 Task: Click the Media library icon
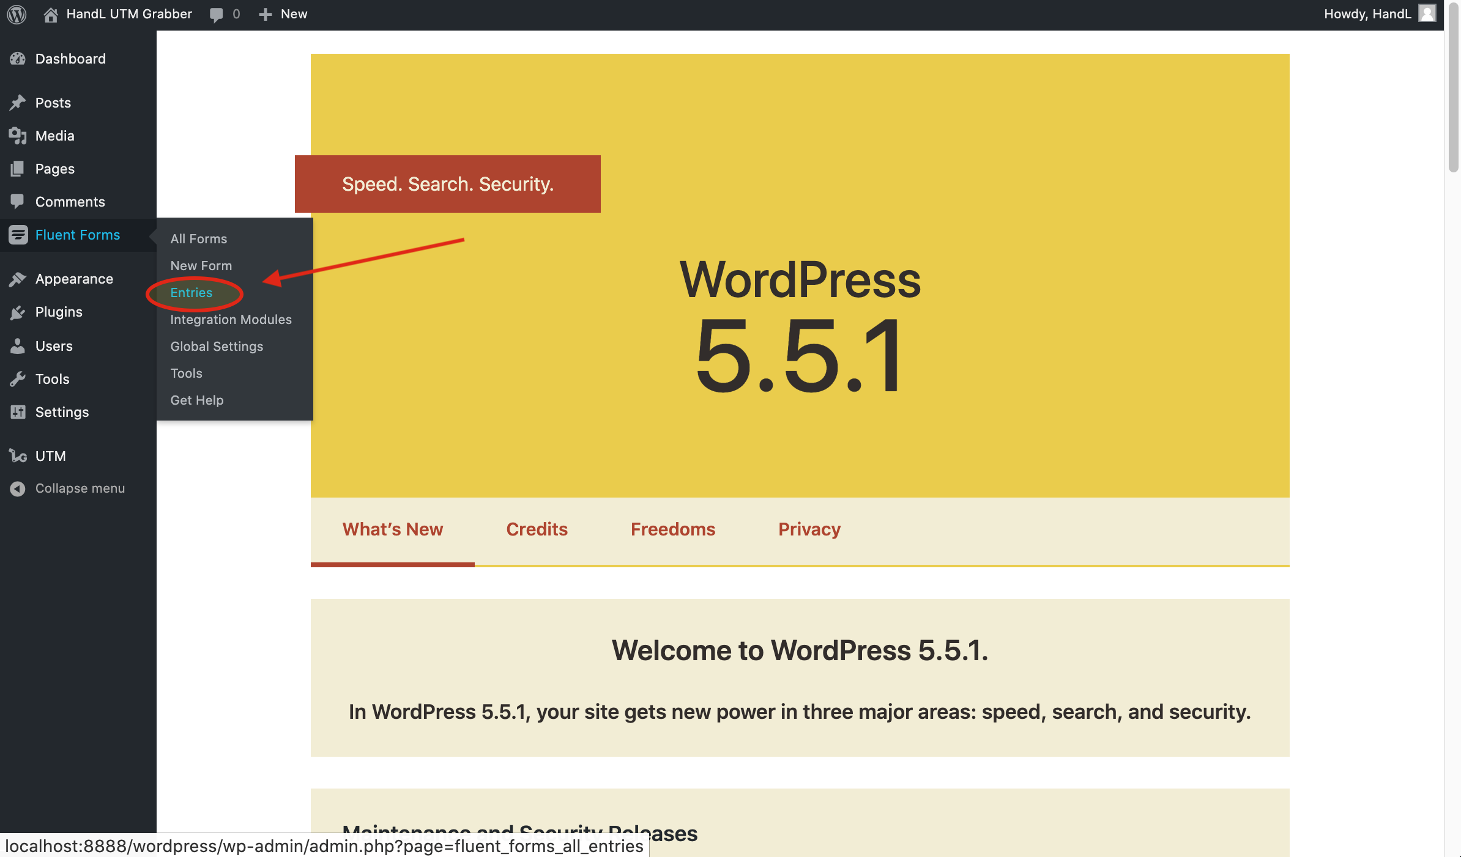[18, 136]
